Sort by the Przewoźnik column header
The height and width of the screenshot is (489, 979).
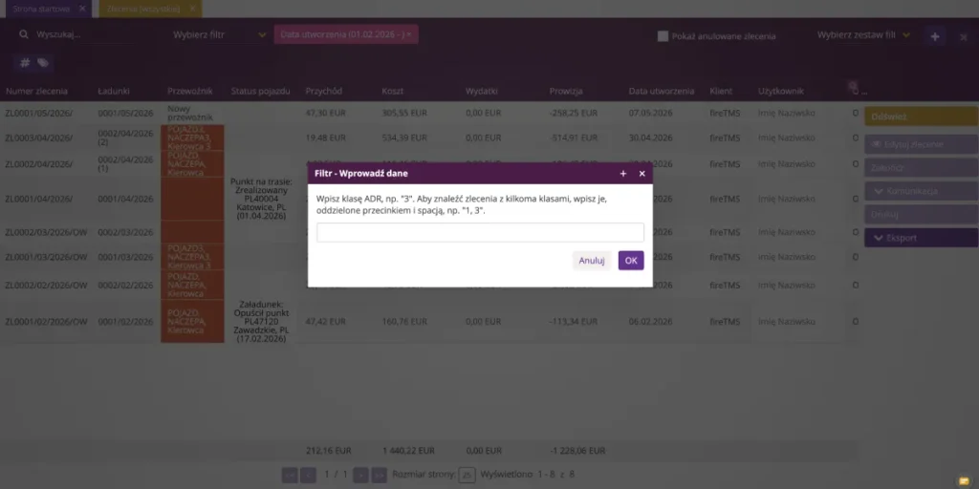[x=190, y=91]
